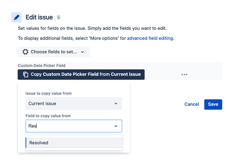Click the Edit issue heading text

tap(39, 17)
